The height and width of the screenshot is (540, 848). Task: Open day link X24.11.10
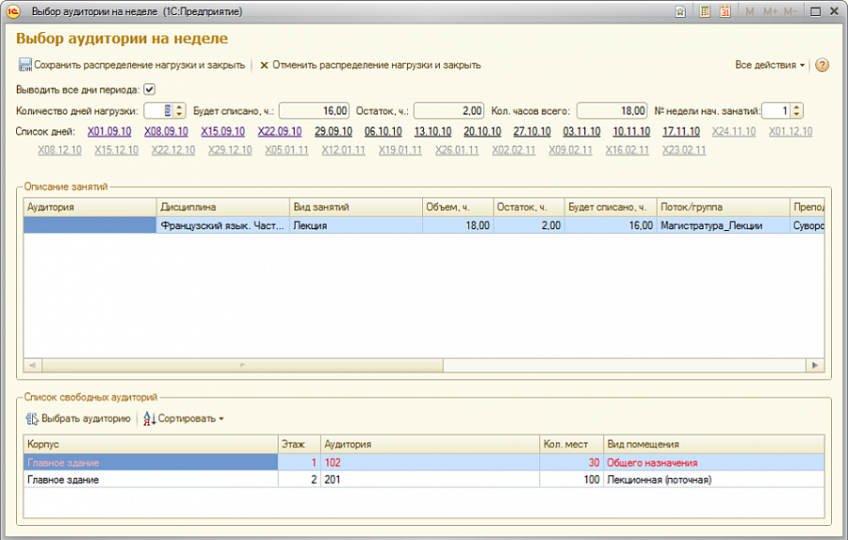point(734,132)
